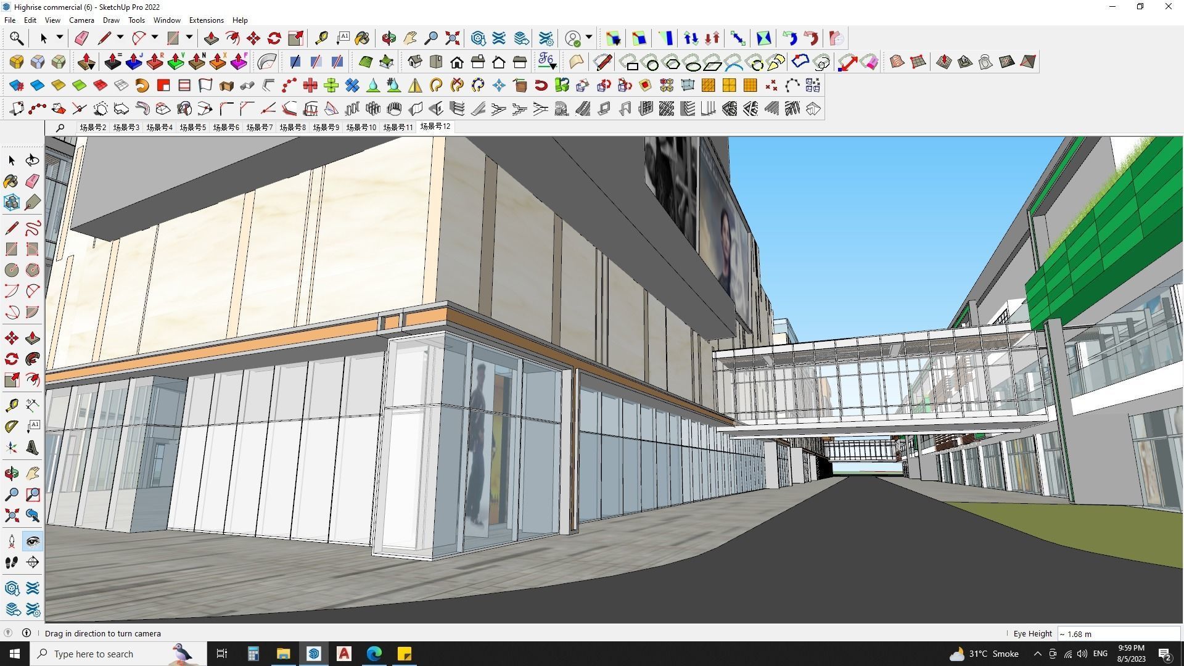This screenshot has height=666, width=1184.
Task: Select the Lasso Select tool
Action: pyautogui.click(x=33, y=160)
